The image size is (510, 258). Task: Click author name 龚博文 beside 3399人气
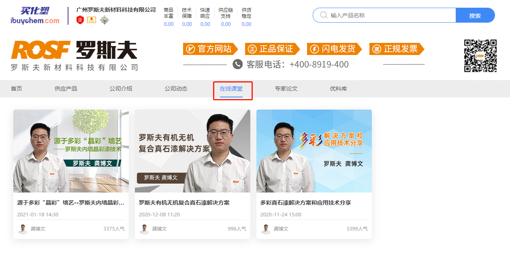[281, 229]
